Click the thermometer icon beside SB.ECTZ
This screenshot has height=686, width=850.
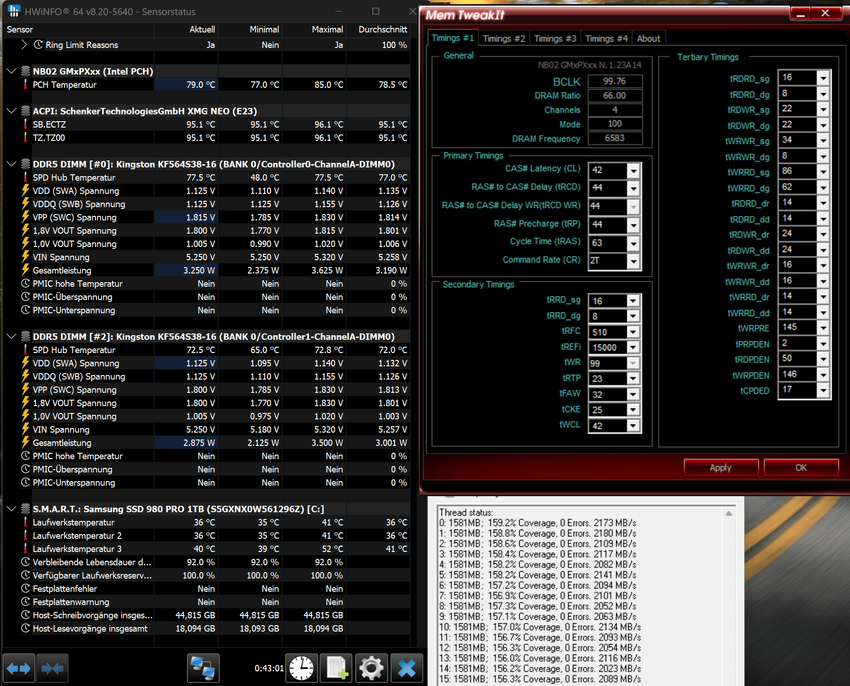(26, 124)
